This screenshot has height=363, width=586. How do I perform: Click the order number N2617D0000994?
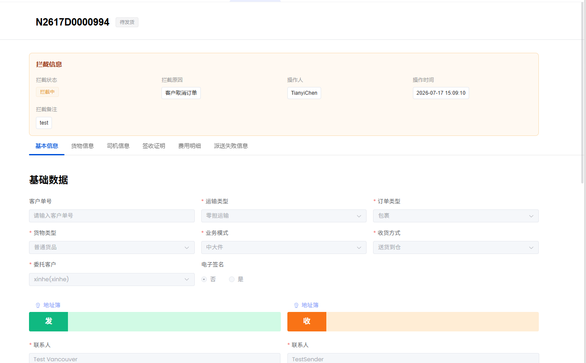(x=73, y=22)
